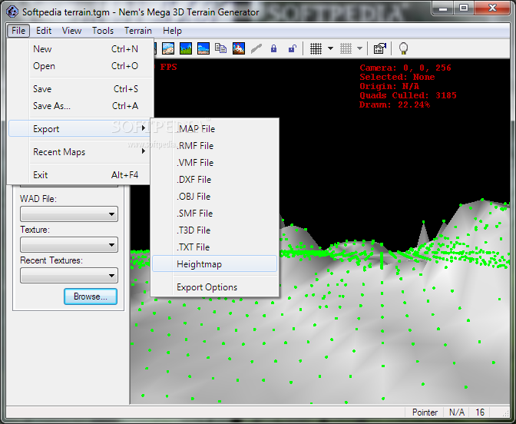The image size is (516, 424).
Task: Click the black grid toolbar icon
Action: (x=316, y=48)
